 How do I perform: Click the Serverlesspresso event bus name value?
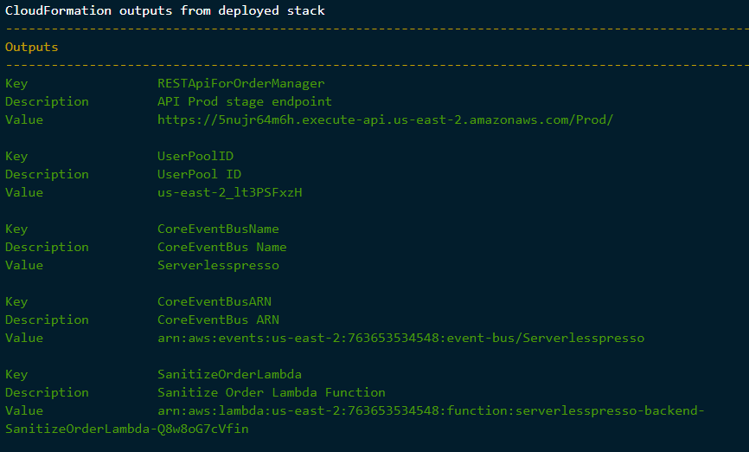[x=218, y=265]
